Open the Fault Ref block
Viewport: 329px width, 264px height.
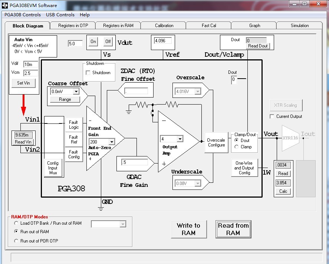coord(74,139)
